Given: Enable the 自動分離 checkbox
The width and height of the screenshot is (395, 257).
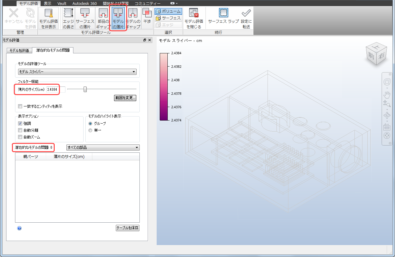Looking at the screenshot, I should (20, 130).
